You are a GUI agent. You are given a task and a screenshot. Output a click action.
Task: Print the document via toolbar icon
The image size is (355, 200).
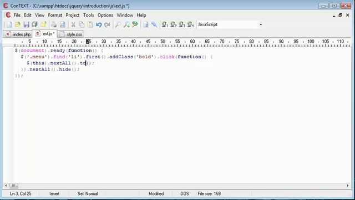point(54,24)
